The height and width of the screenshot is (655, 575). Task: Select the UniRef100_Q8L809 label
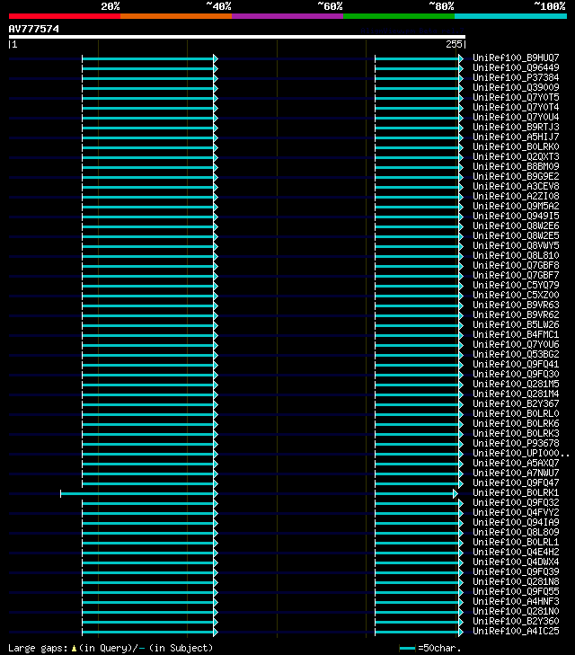coord(516,532)
